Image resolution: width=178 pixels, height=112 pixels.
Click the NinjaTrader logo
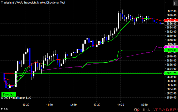[156, 110]
